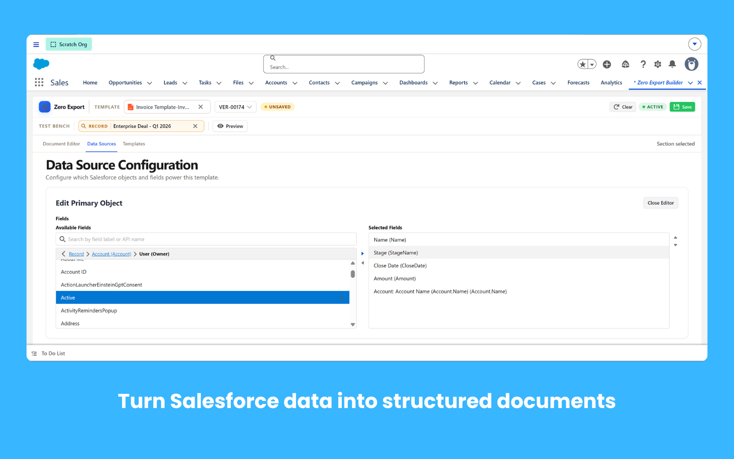
Task: Click the global Search box
Action: click(344, 64)
